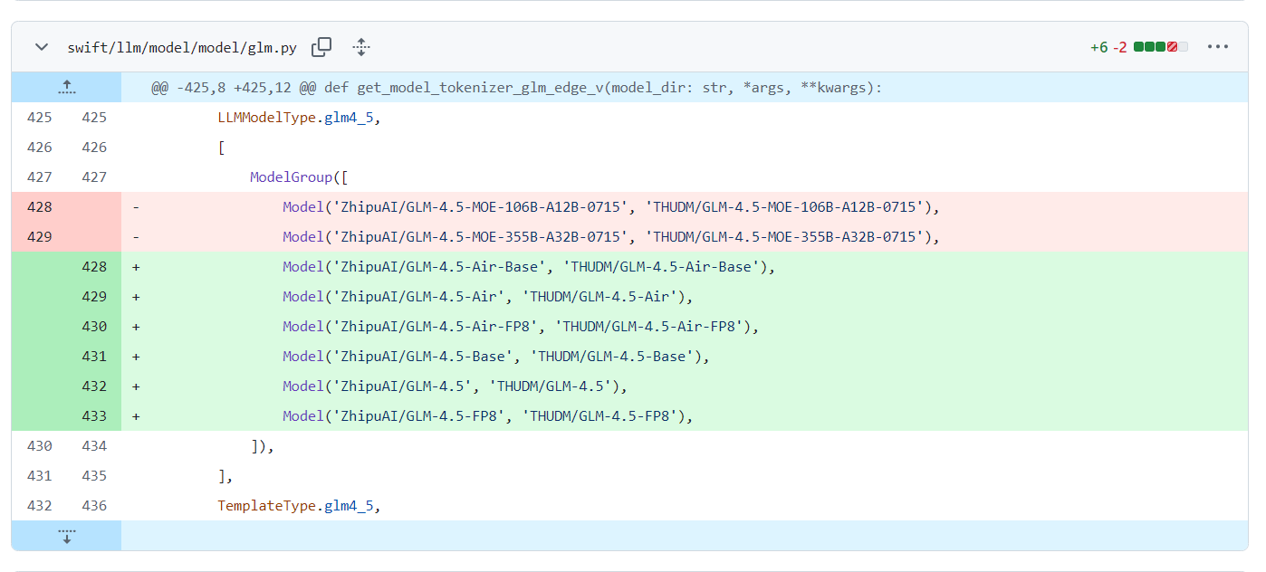Select the hunk header def get_model_tokenizer_glm_edge_v
This screenshot has height=572, width=1266.
516,88
